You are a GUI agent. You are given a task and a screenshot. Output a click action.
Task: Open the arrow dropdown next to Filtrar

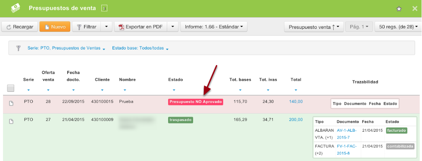106,27
